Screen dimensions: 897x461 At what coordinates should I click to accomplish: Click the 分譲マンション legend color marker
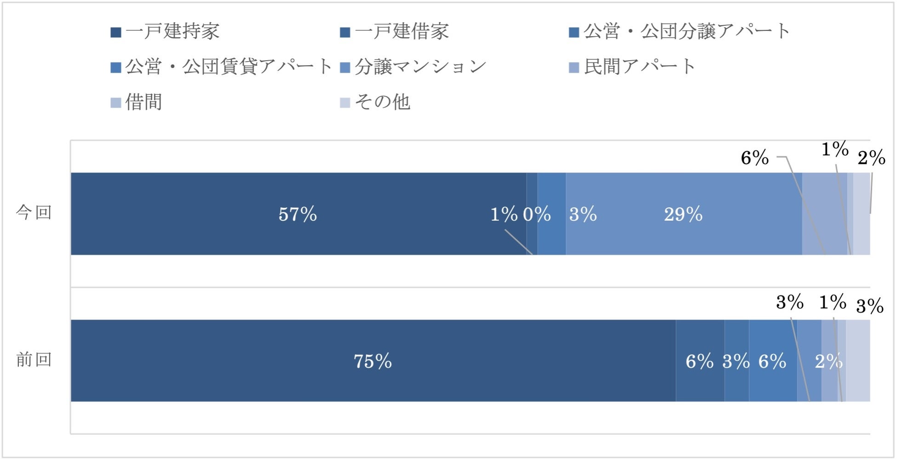click(x=345, y=68)
